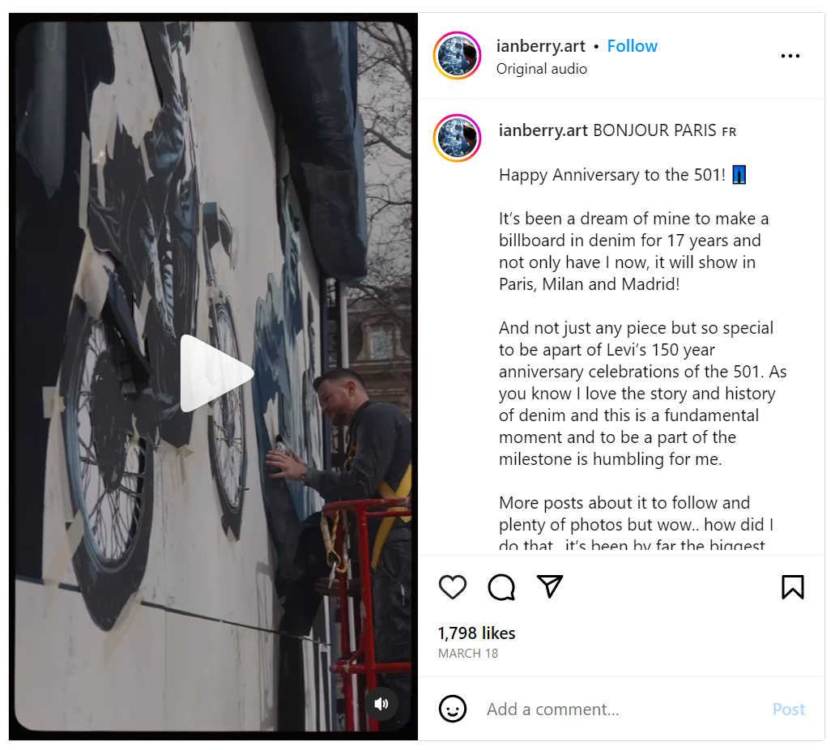Play the video with the center play button
The width and height of the screenshot is (835, 750).
tap(214, 373)
